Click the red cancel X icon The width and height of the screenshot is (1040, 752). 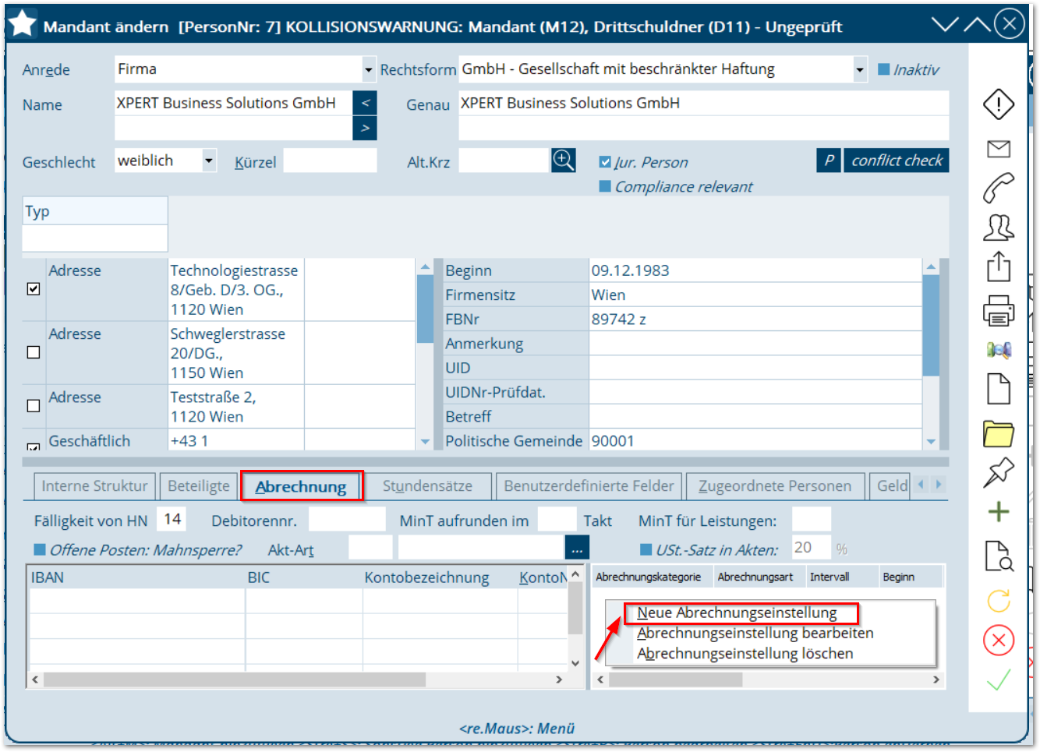coord(999,641)
